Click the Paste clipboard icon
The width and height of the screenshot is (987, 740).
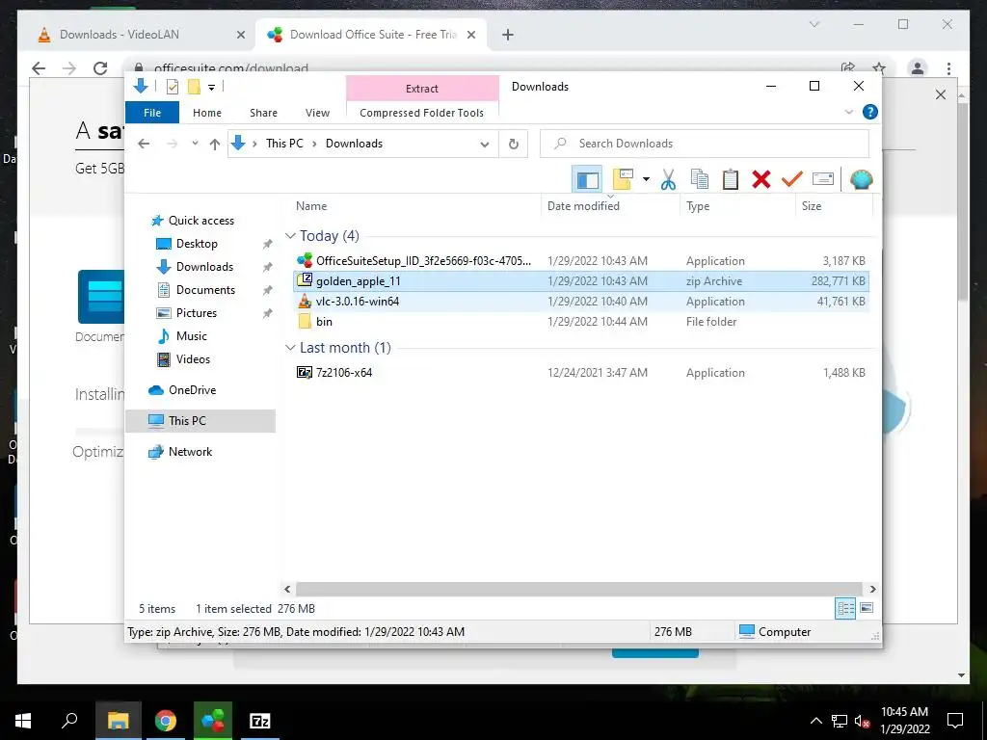731,180
